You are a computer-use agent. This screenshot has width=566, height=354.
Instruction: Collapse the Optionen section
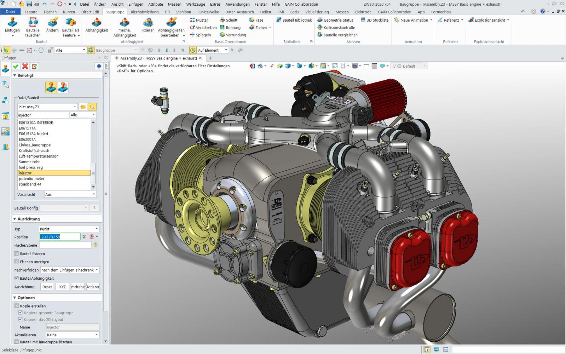coord(15,297)
